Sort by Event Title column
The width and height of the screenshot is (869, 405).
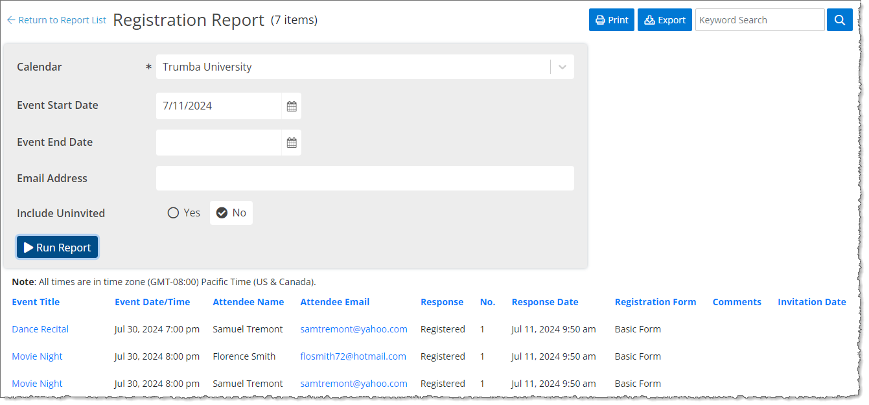(x=36, y=302)
